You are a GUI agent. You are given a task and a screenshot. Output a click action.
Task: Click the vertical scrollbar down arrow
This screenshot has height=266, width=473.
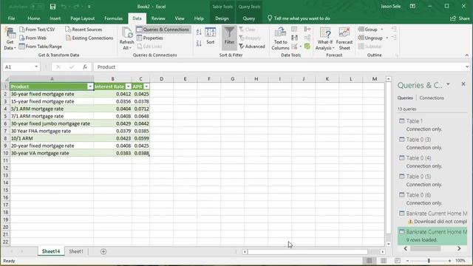point(388,244)
